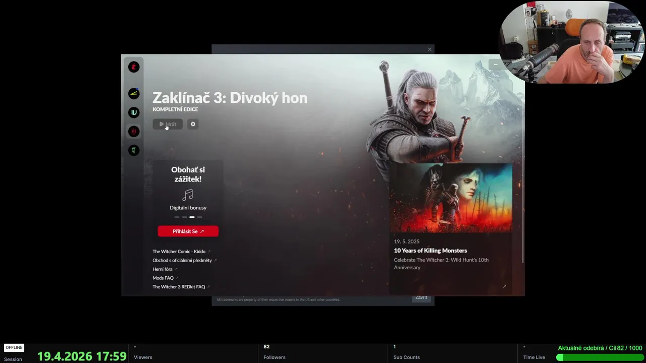Select the red Witcher 3 claw icon
Viewport: 646px width, 363px height.
coord(134,131)
